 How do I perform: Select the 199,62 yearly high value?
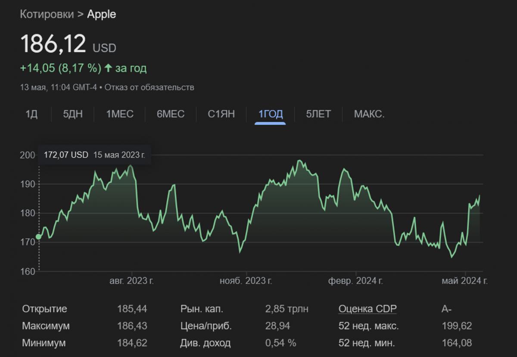(x=457, y=326)
